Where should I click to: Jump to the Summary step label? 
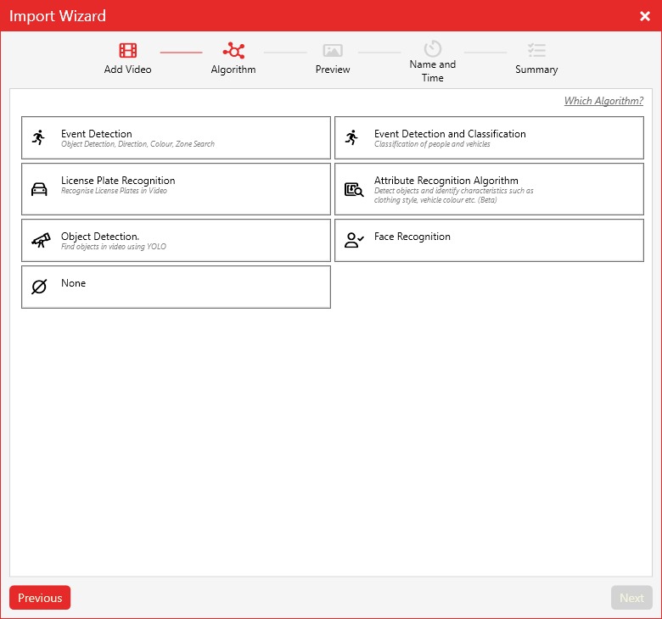click(536, 70)
